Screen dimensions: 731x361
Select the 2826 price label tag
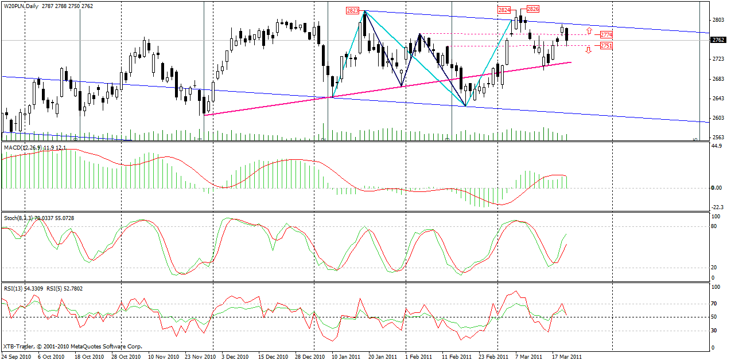(x=532, y=9)
